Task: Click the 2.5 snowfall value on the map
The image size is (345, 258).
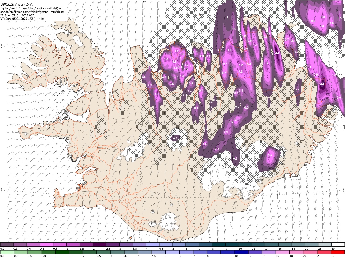Action: point(277,53)
